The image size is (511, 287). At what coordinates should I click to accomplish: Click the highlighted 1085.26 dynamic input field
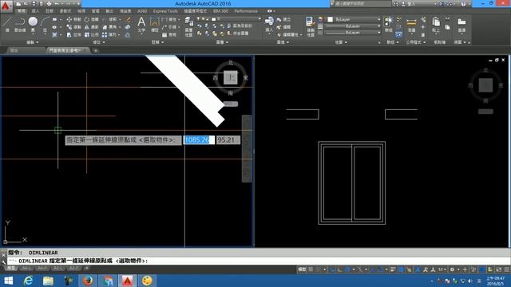[x=199, y=140]
